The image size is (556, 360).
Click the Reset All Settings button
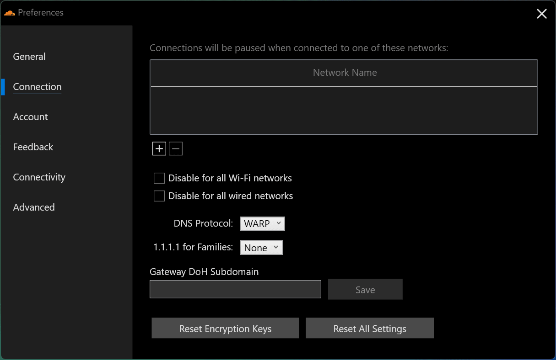(x=369, y=328)
